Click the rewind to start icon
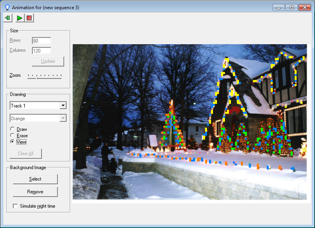This screenshot has height=228, width=315. (8, 18)
